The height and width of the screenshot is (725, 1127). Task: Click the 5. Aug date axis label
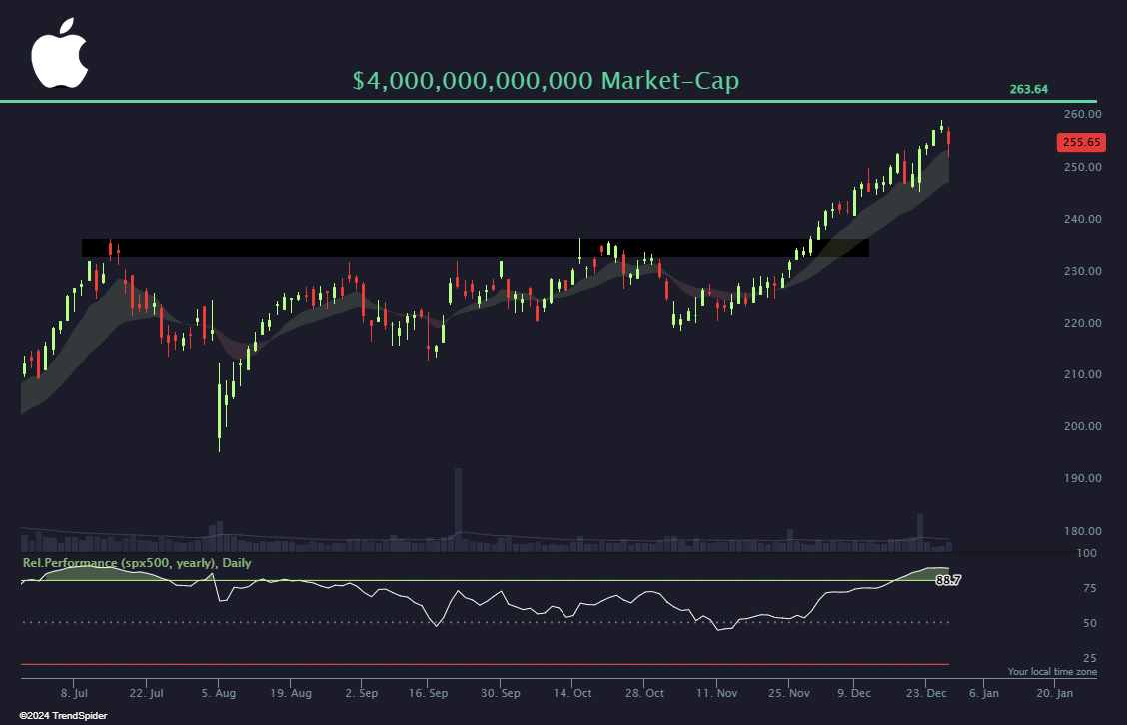coord(218,692)
